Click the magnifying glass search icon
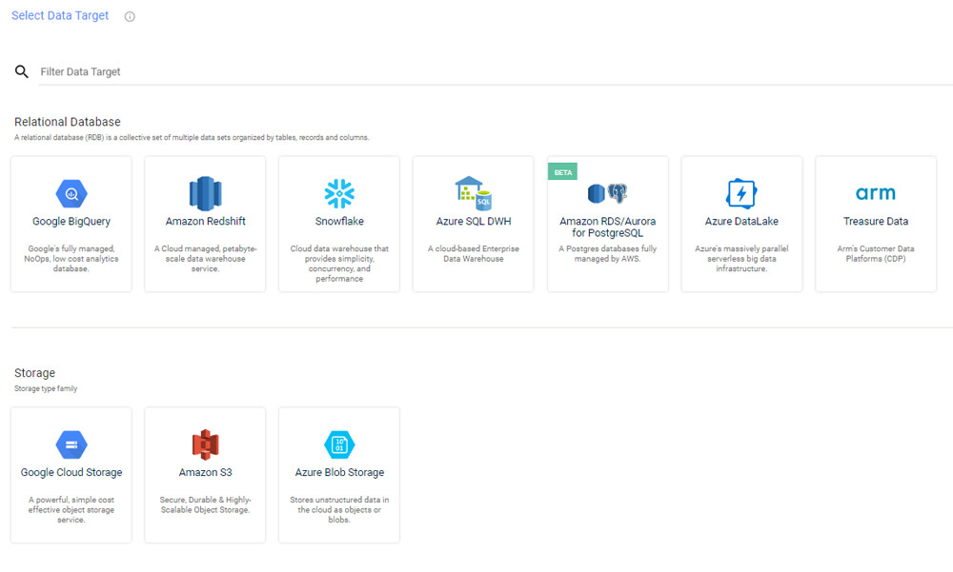The width and height of the screenshot is (953, 572). [22, 71]
